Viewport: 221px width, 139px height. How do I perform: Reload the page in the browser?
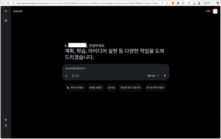coord(8,3)
